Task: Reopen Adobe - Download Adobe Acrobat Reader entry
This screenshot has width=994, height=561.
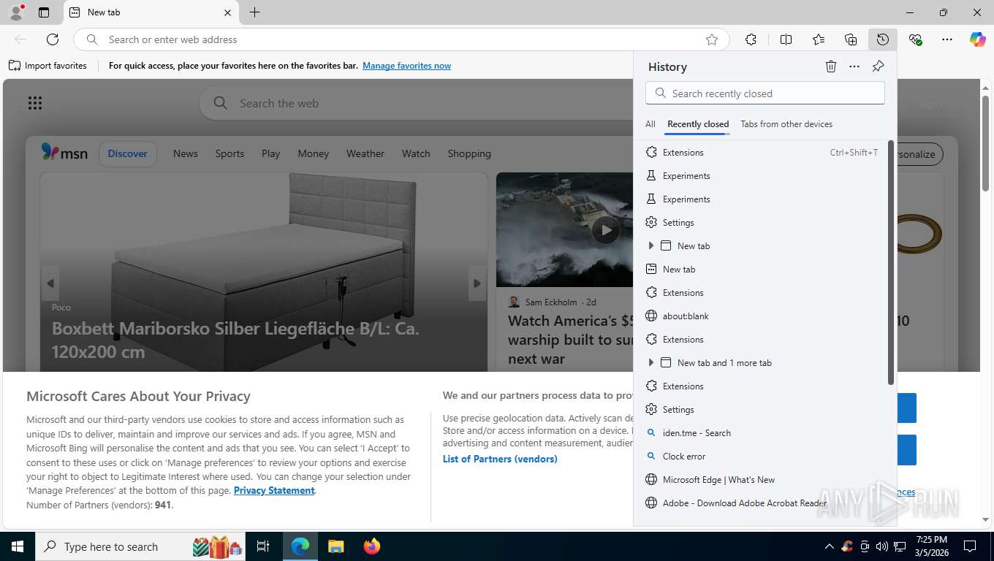Action: [762, 503]
